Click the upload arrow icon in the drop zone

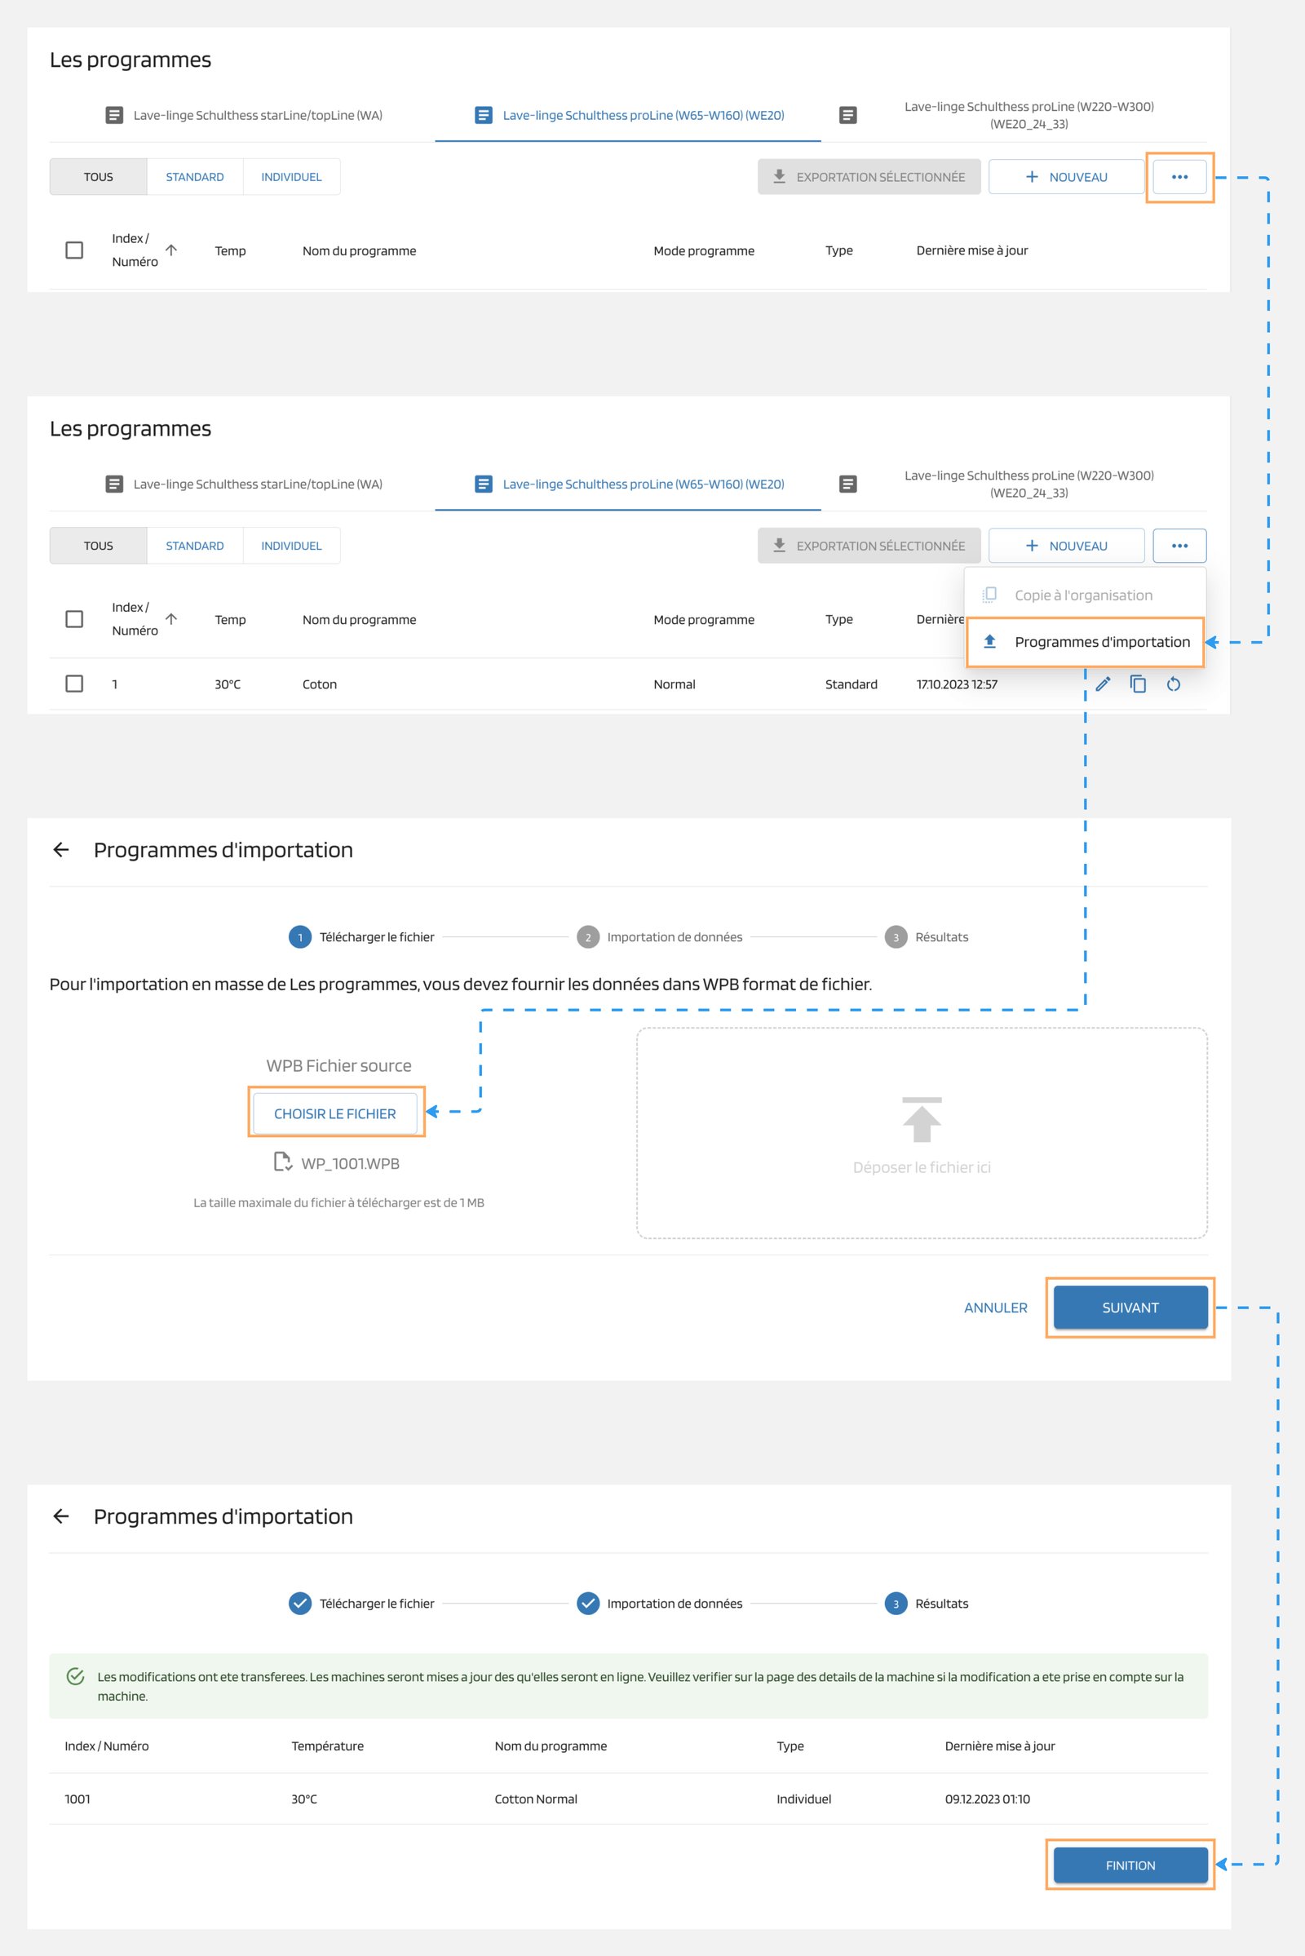pyautogui.click(x=922, y=1119)
